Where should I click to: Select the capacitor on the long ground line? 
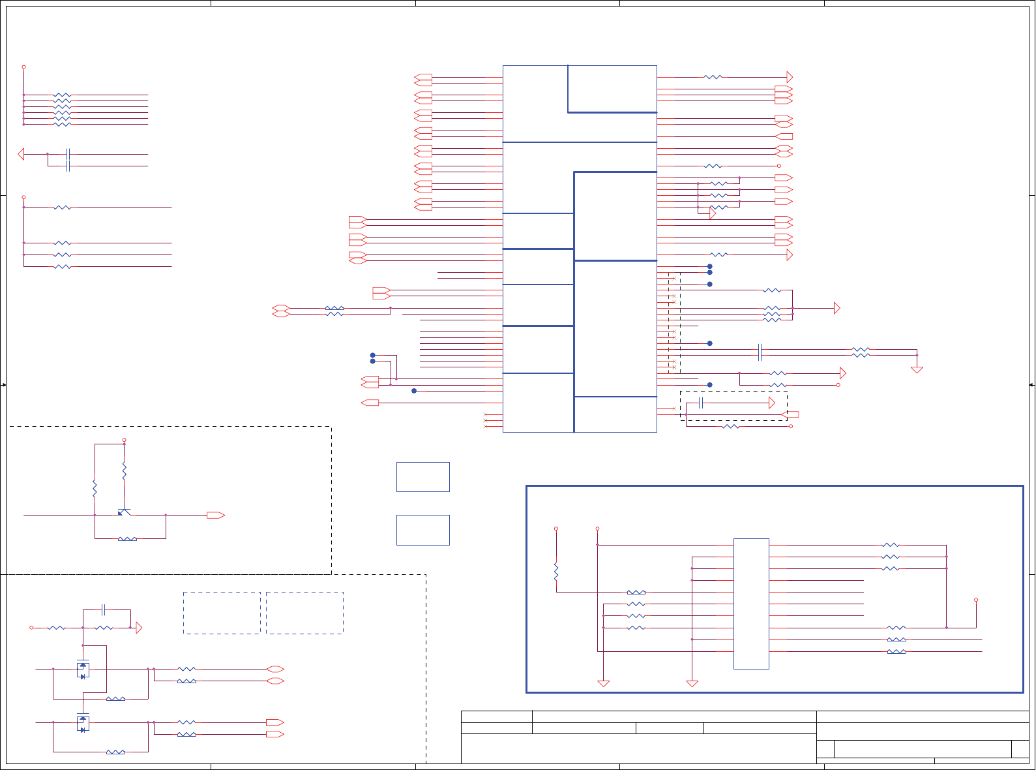760,352
